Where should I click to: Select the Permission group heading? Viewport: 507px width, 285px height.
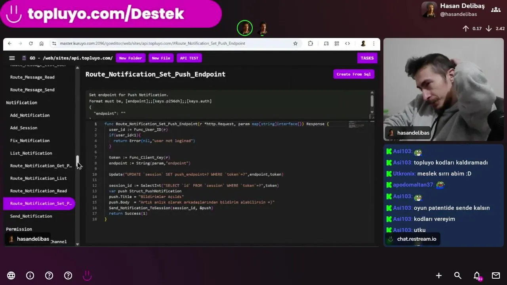pos(19,229)
